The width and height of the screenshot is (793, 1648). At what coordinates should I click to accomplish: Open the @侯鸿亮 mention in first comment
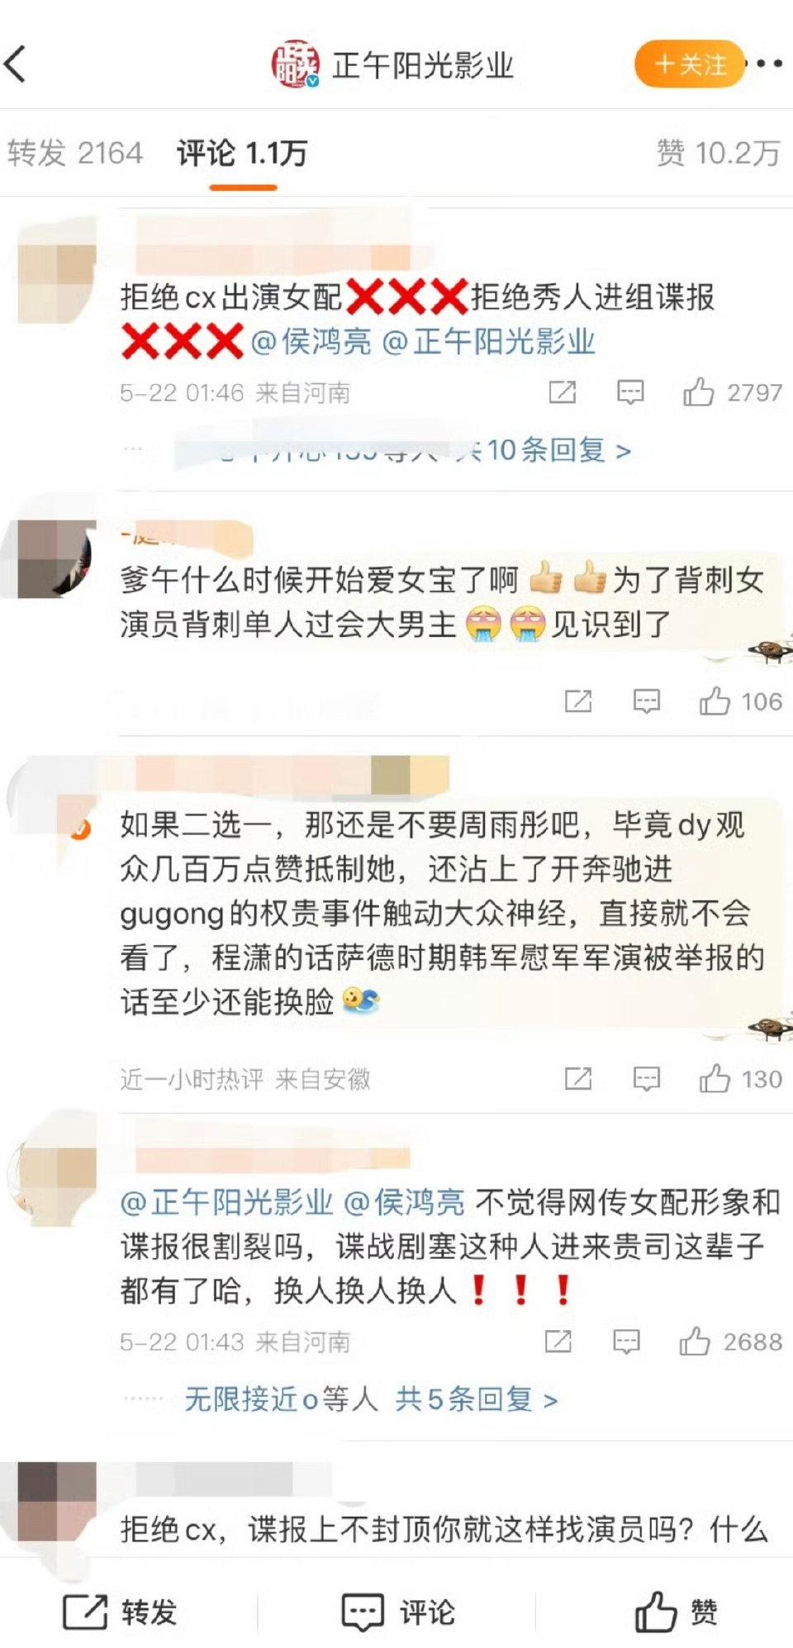coord(311,341)
